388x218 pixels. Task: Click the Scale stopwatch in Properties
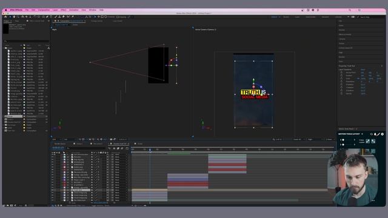[341, 79]
